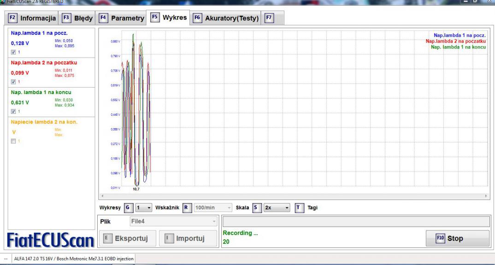
Task: Open the Informacja tab
Action: coord(32,18)
